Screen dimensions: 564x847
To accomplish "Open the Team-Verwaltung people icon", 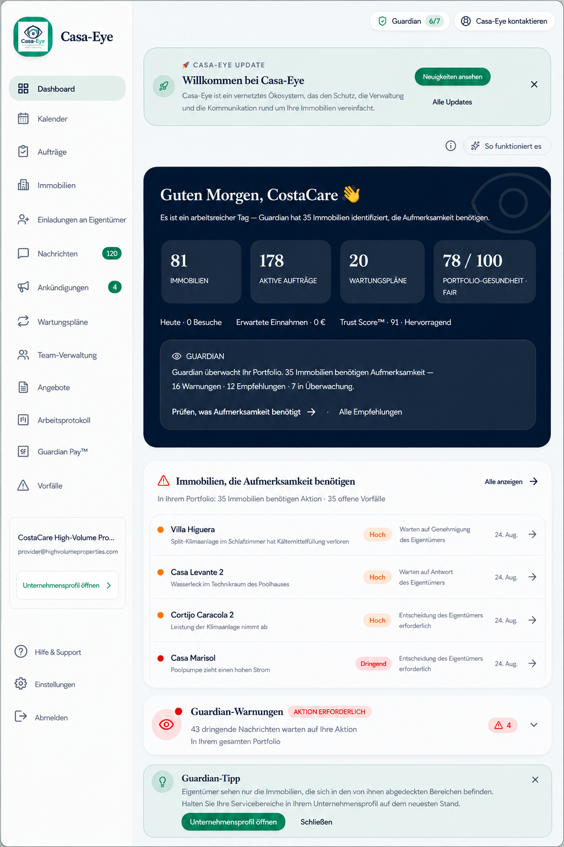I will [x=23, y=355].
